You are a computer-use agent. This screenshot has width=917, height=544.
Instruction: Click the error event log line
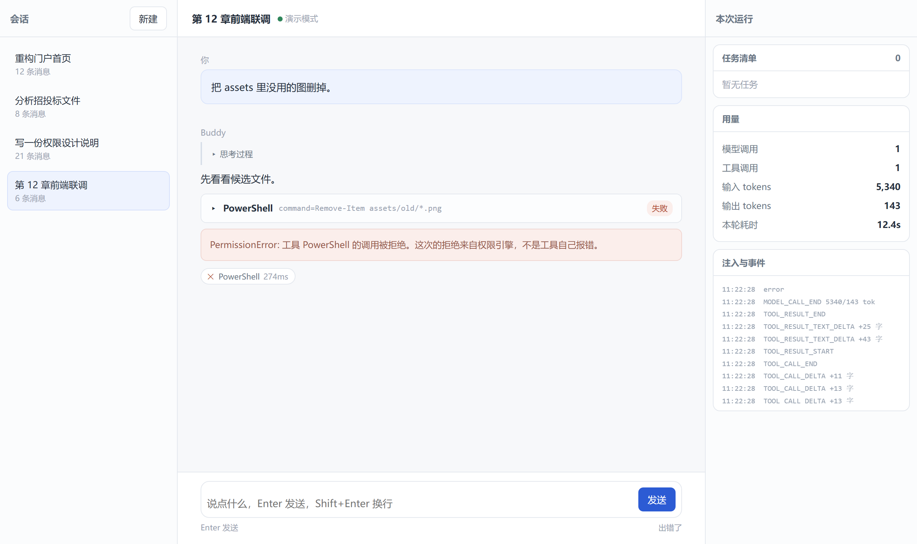(811, 289)
